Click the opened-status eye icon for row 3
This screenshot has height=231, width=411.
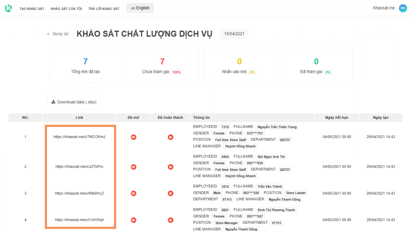click(x=133, y=193)
